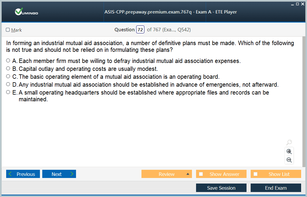Image resolution: width=307 pixels, height=197 pixels.
Task: Tick the Mark question checkbox
Action: 8,30
